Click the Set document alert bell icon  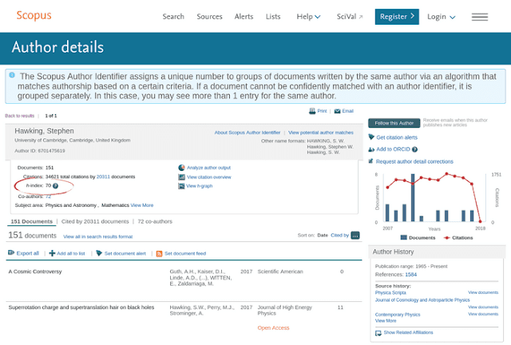(x=99, y=253)
